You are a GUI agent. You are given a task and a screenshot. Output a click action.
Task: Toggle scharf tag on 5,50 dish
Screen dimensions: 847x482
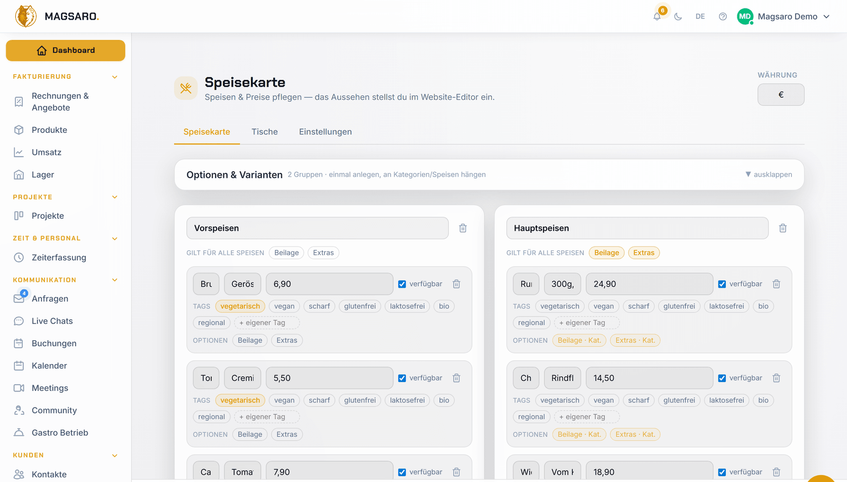319,401
